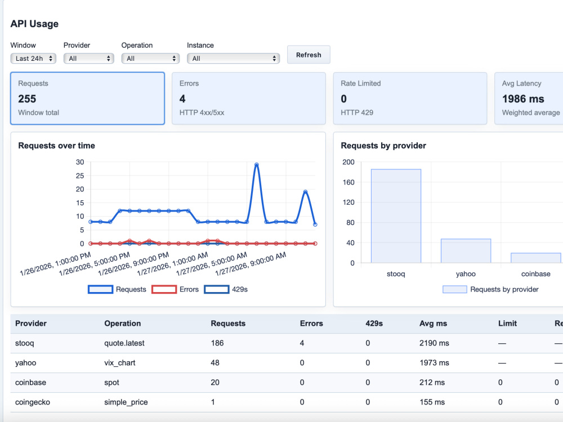Click the 212 ms latency value
The image size is (563, 422).
(x=432, y=383)
